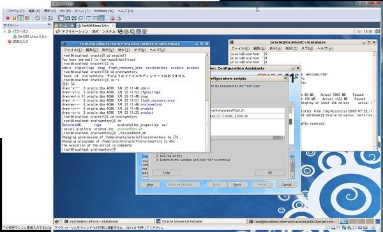Open the 表示 (V) menu in VMware
Screen dimensions: 383x232
(x=50, y=11)
